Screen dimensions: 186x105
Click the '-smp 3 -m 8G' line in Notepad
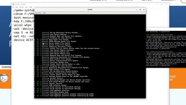click(x=23, y=32)
